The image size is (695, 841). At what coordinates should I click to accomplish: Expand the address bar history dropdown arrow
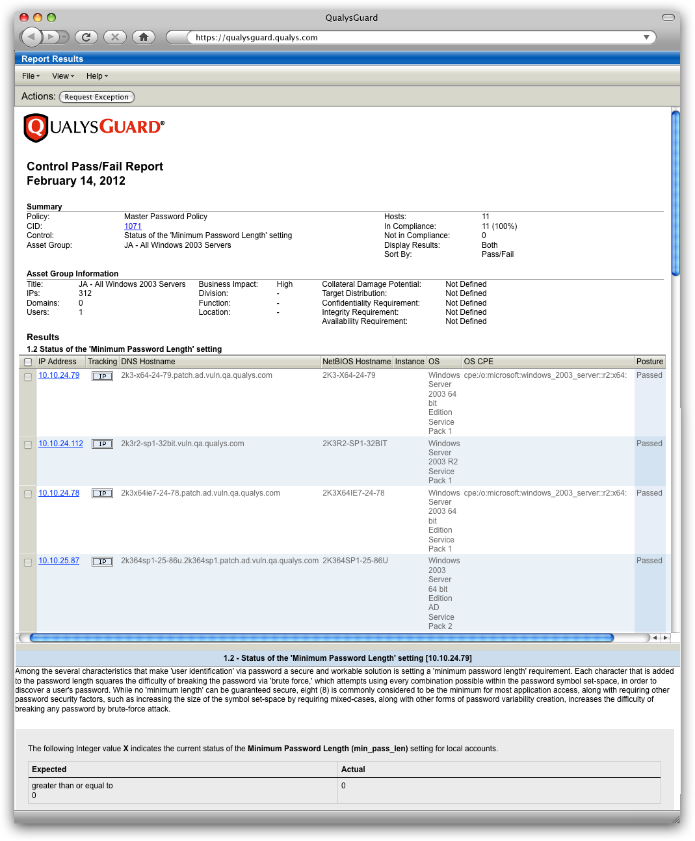pyautogui.click(x=646, y=37)
